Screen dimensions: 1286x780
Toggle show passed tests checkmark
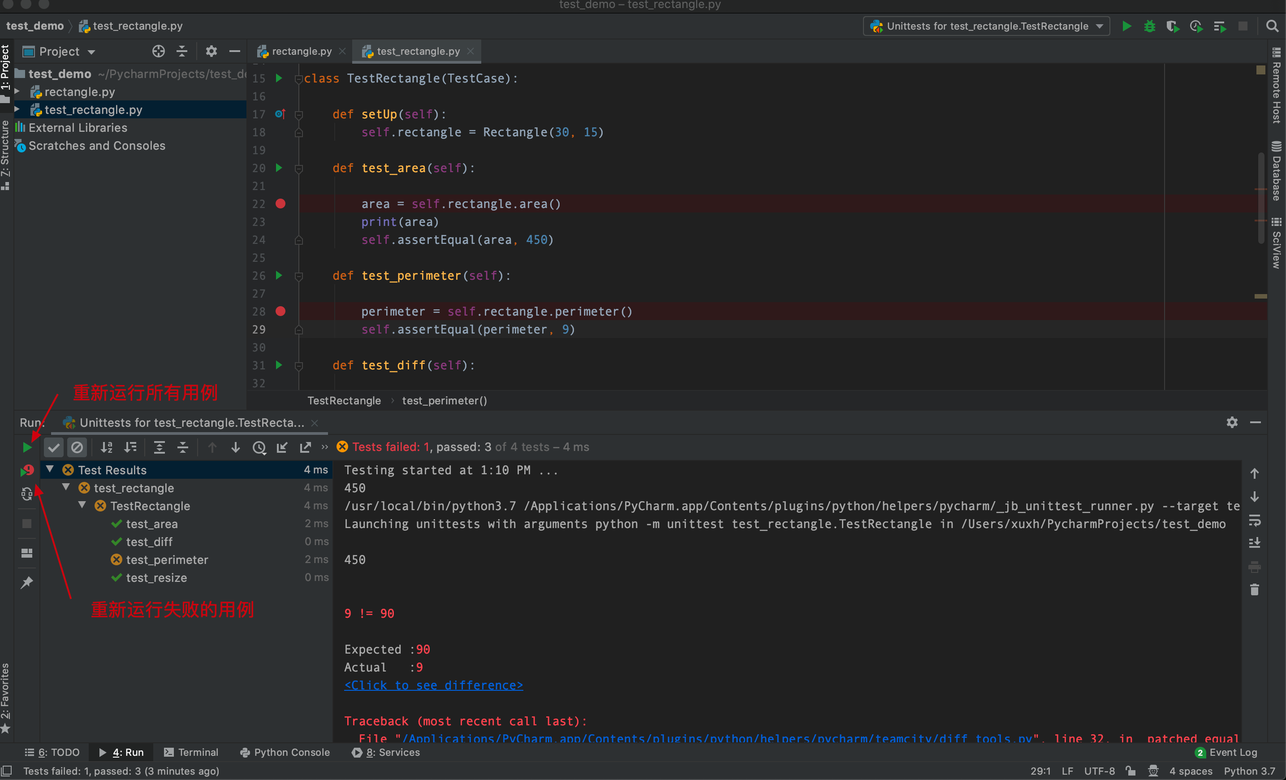pos(53,447)
